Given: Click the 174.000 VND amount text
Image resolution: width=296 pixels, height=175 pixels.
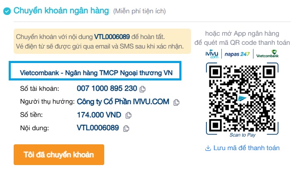Looking at the screenshot, I should tap(99, 115).
